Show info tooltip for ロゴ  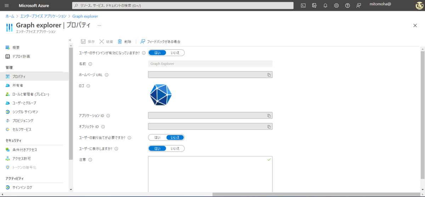tap(88, 86)
